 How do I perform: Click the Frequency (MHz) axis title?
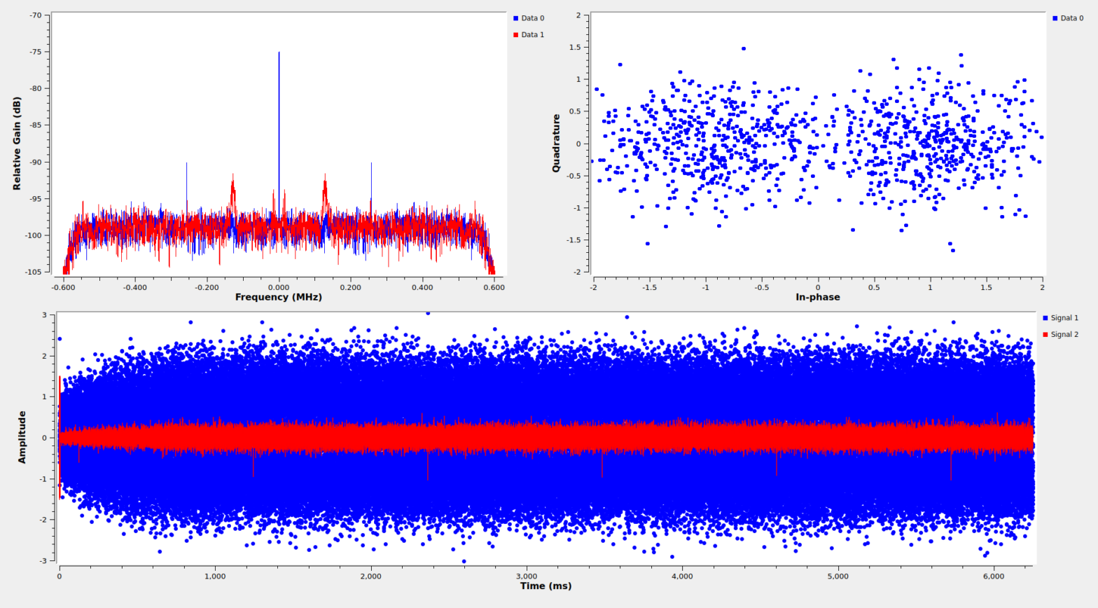tap(279, 297)
